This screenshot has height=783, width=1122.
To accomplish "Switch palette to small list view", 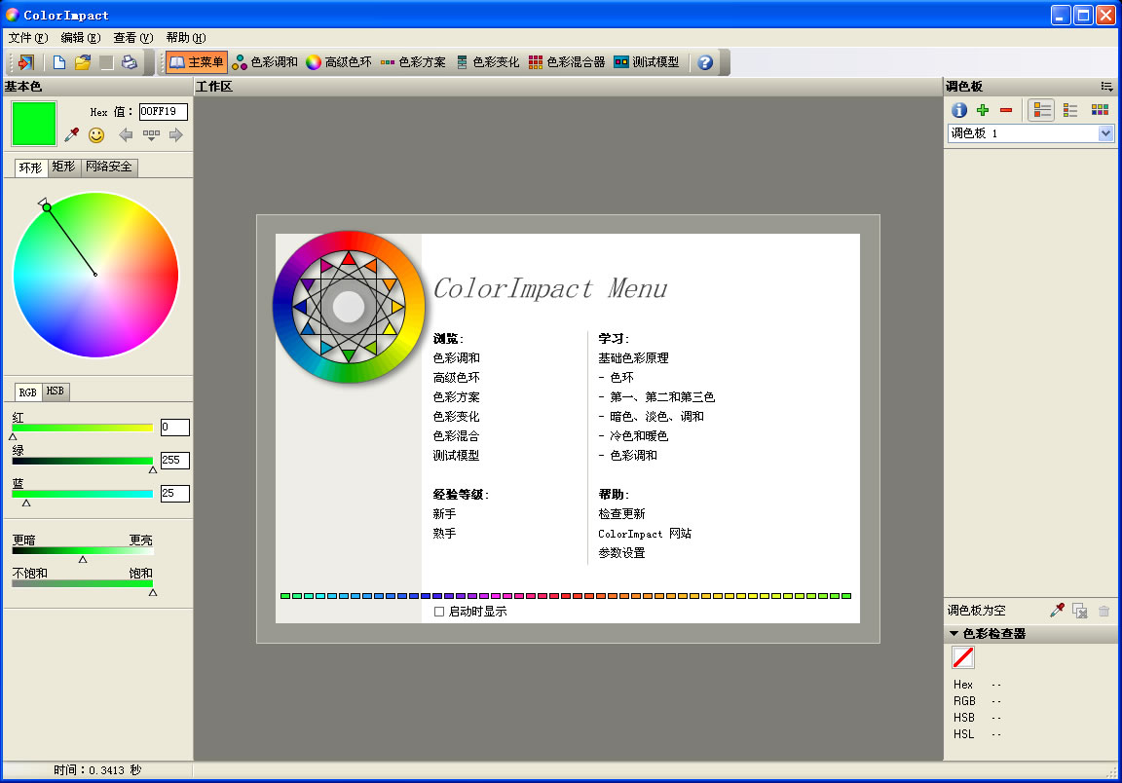I will [1070, 110].
